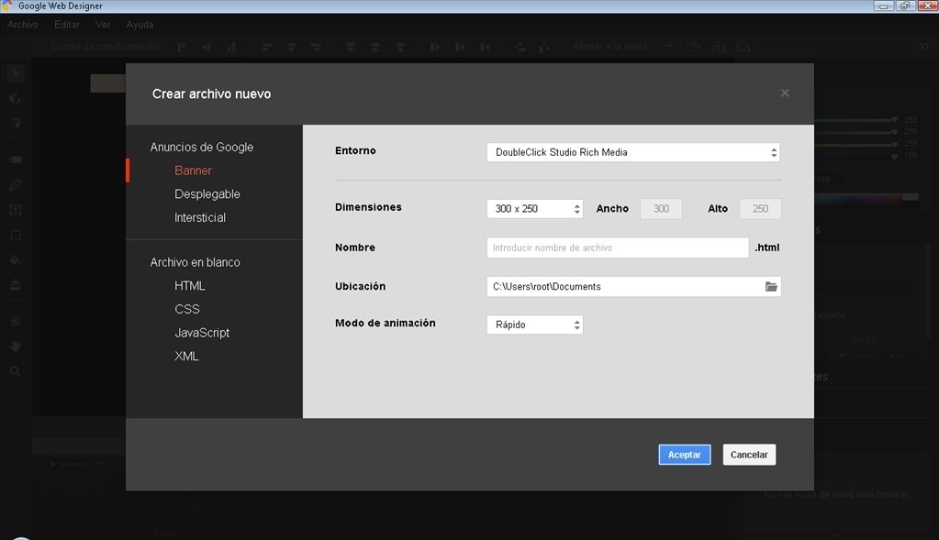This screenshot has width=939, height=540.
Task: Choose XML blank file type
Action: pyautogui.click(x=186, y=356)
